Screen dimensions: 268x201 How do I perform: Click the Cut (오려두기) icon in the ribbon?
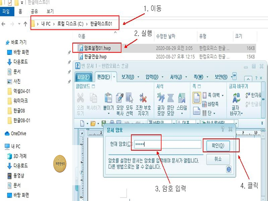[x=80, y=97]
